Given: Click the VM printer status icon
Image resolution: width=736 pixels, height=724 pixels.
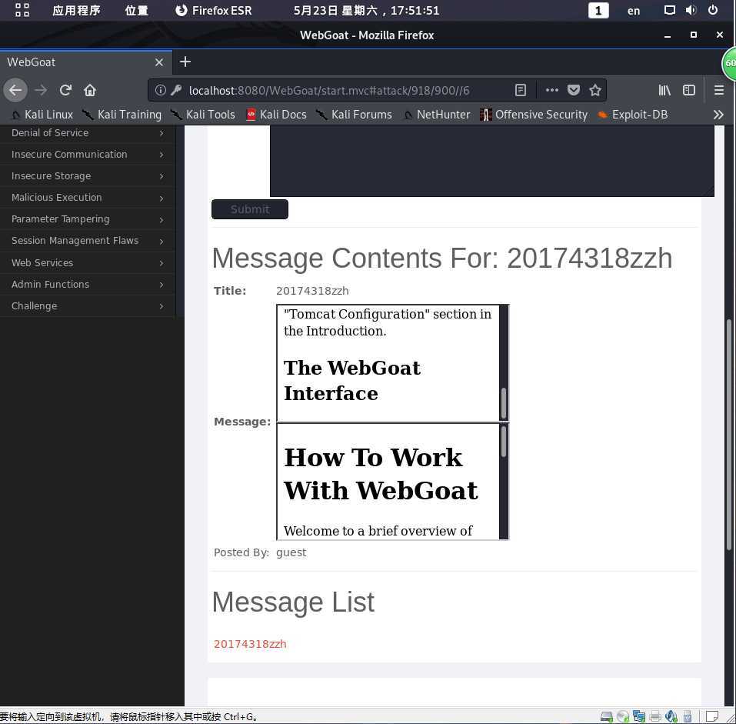Looking at the screenshot, I should [655, 716].
